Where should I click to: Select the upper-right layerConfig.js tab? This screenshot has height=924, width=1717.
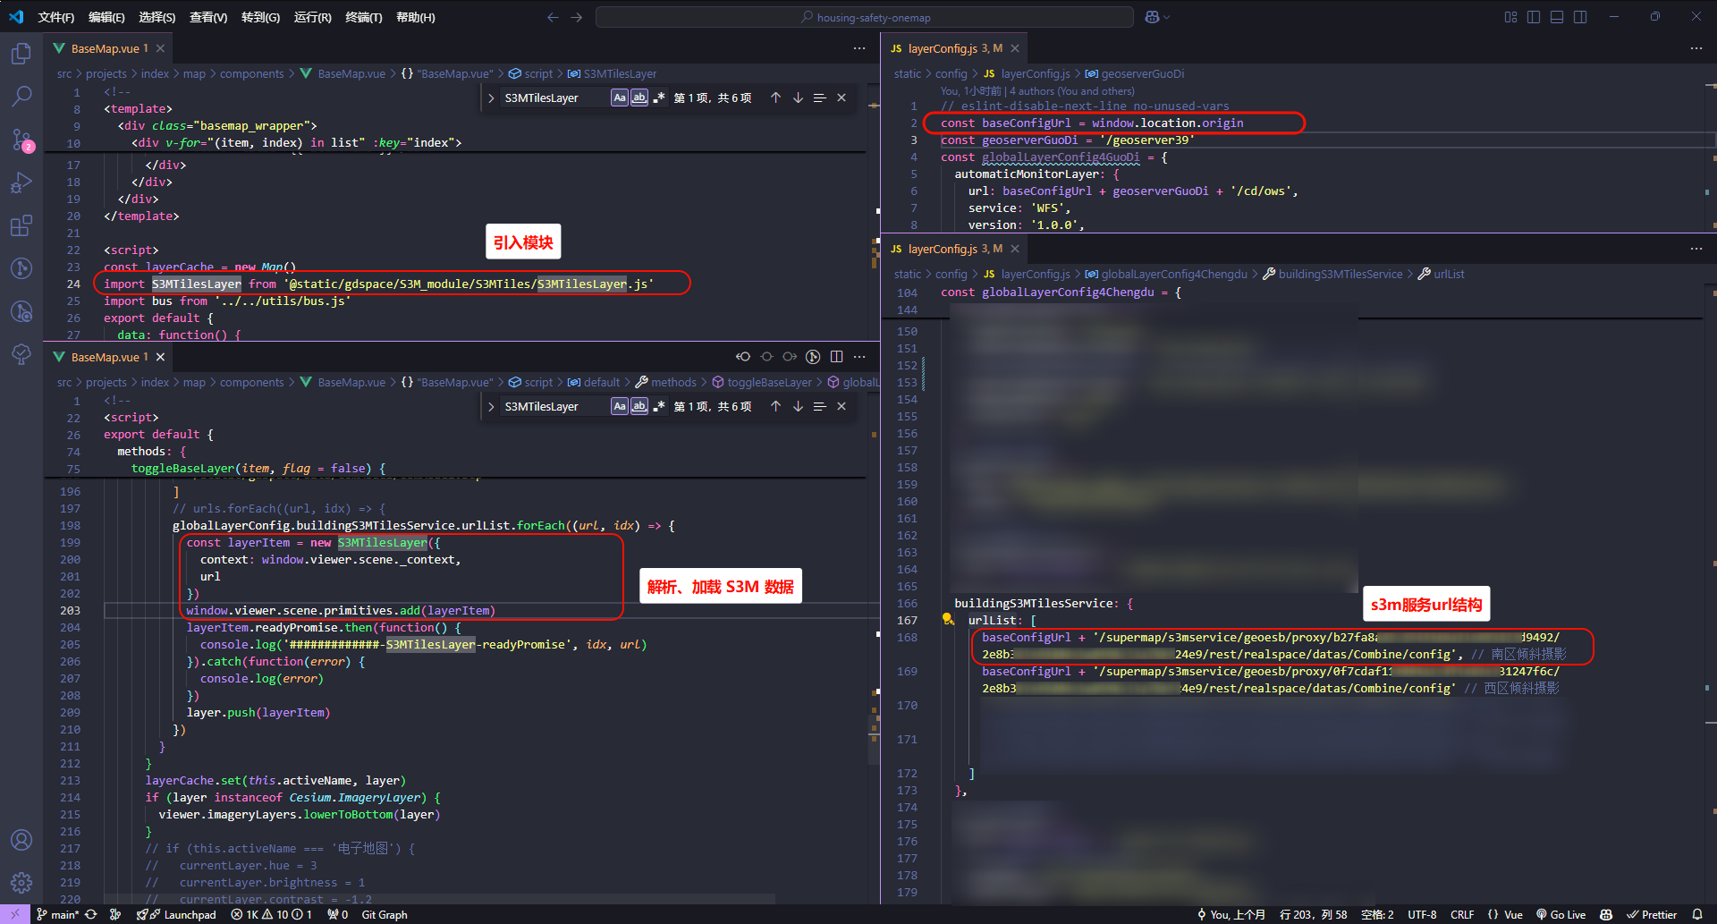coord(954,48)
